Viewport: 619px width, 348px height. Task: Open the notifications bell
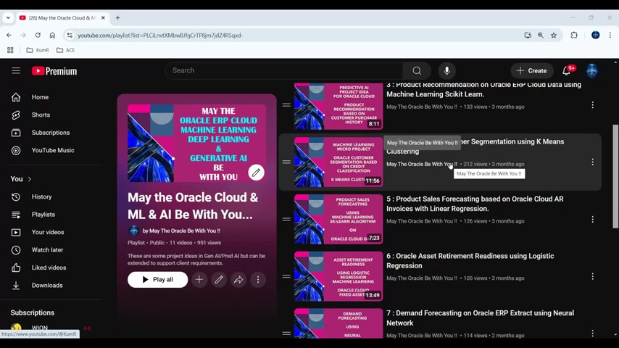coord(567,71)
